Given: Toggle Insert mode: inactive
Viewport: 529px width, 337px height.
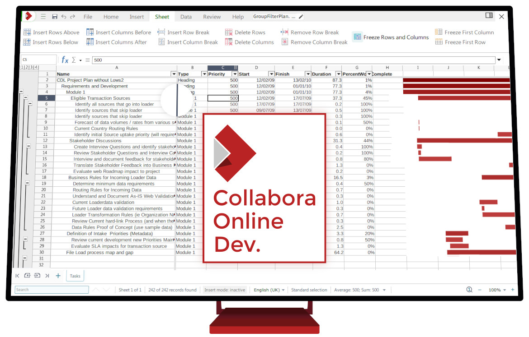Looking at the screenshot, I should click(225, 290).
